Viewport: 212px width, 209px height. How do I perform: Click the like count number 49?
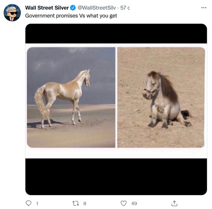[x=134, y=204]
